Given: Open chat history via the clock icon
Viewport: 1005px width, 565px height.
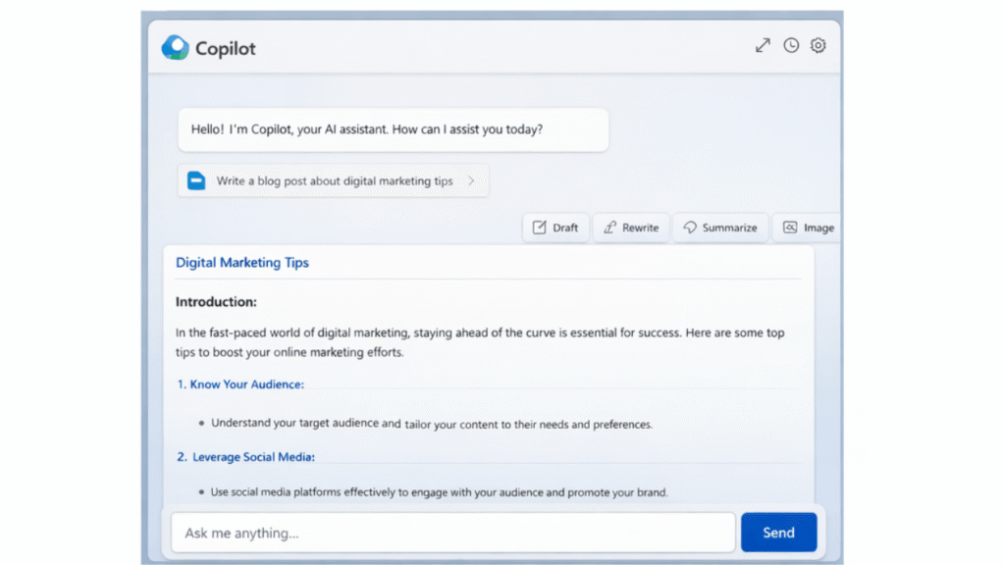Looking at the screenshot, I should click(x=791, y=45).
